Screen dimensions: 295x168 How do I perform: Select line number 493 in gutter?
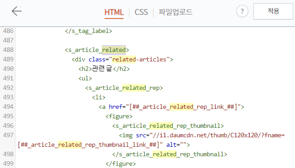coord(8,97)
